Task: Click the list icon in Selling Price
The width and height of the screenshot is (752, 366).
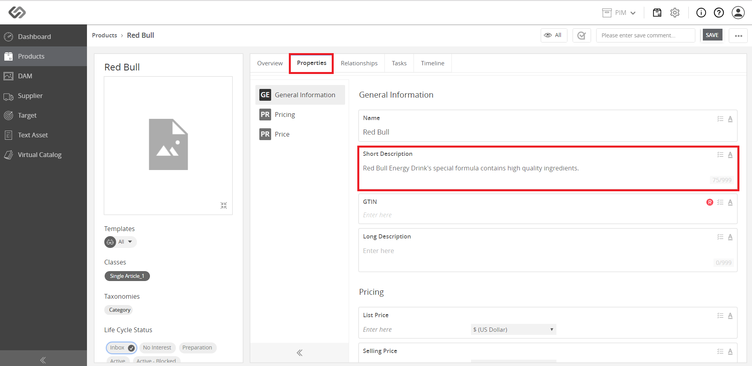Action: 720,351
